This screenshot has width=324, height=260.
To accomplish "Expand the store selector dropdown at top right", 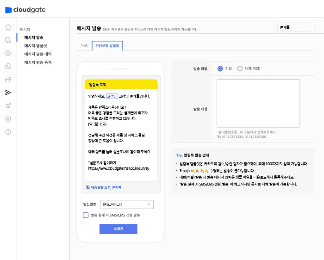I will point(296,27).
